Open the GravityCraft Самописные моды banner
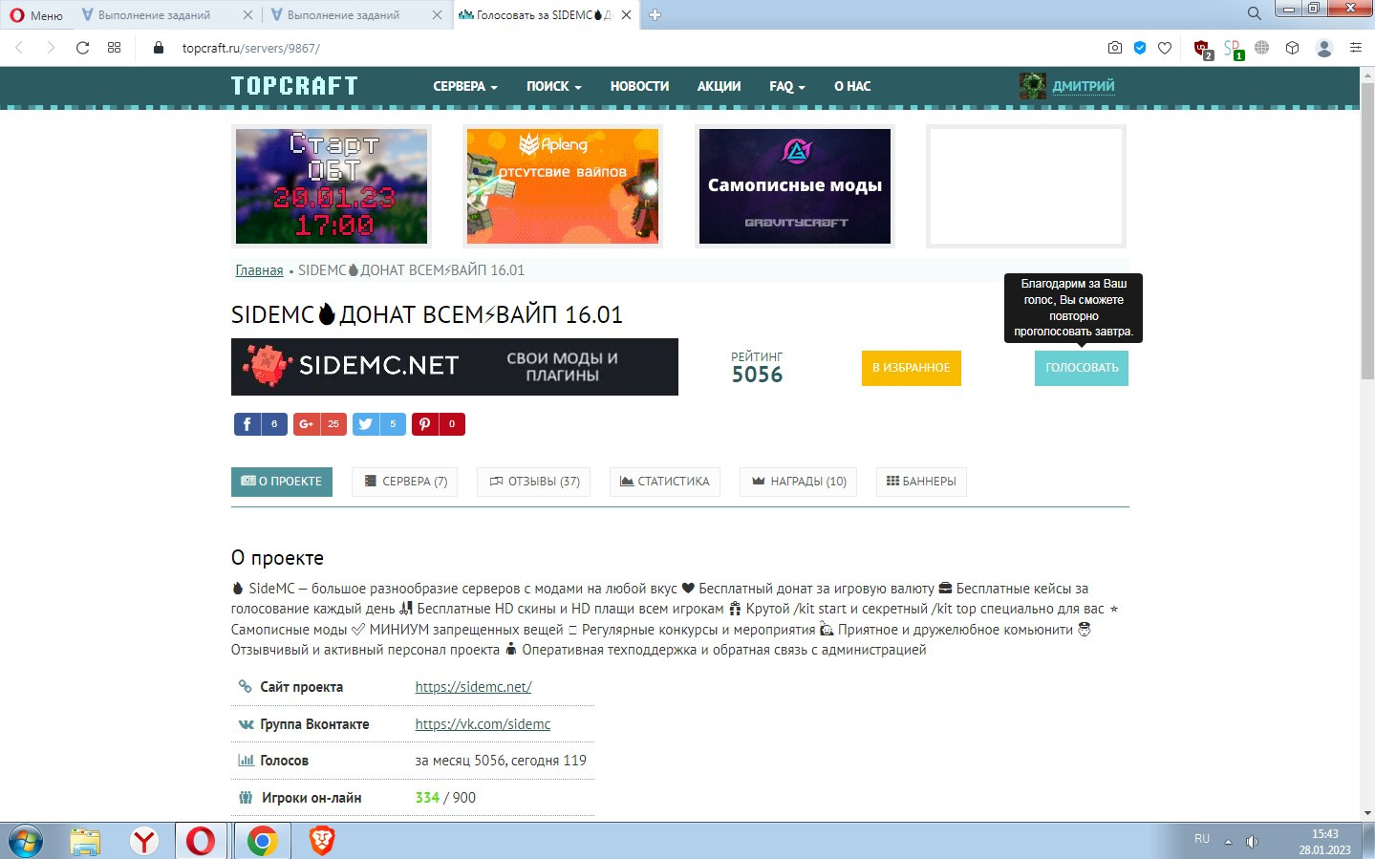 coord(795,186)
